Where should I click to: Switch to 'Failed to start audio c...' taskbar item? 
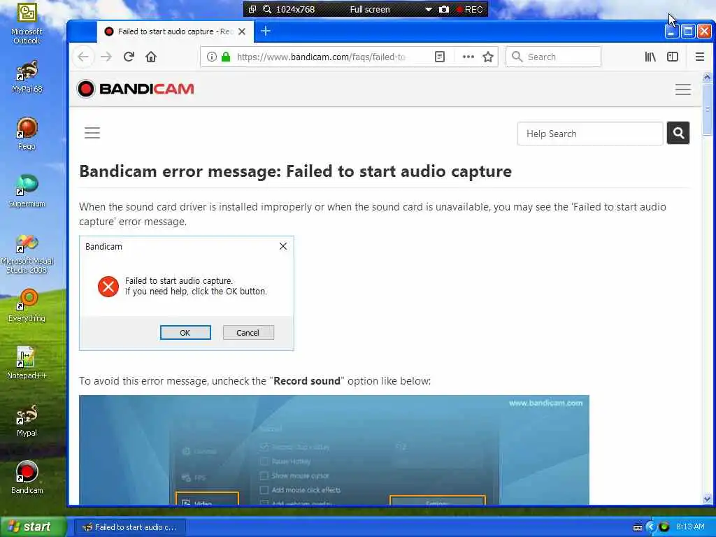tap(130, 527)
